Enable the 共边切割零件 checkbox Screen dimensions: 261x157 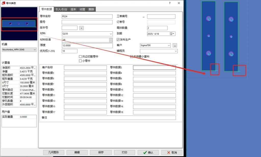point(81,57)
